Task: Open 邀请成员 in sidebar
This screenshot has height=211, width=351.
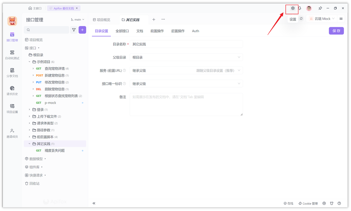Action: [12, 133]
